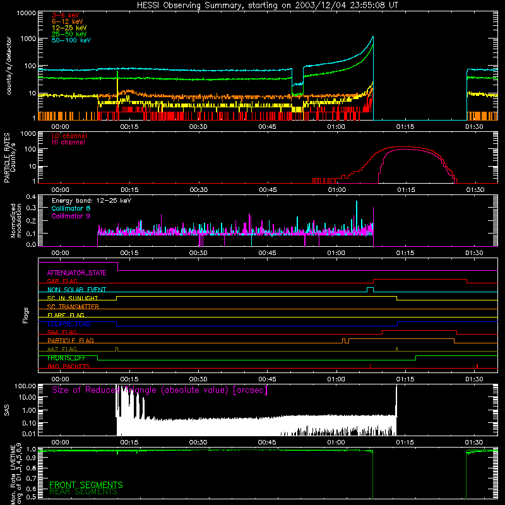Select the FRONT SEGMENTS legend label
505x505 pixels.
pyautogui.click(x=86, y=485)
